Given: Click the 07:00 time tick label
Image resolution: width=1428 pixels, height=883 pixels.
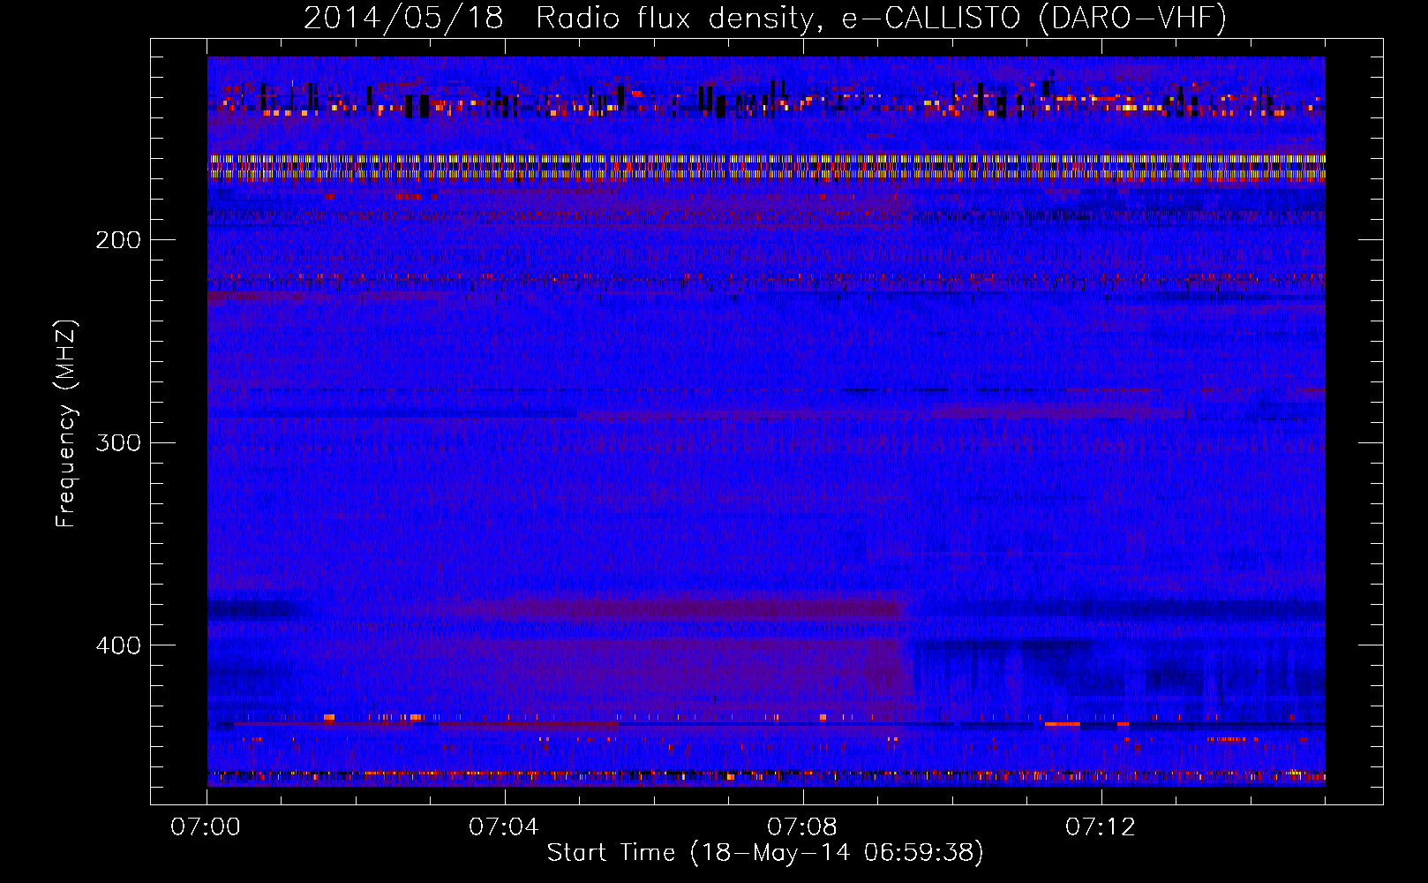Looking at the screenshot, I should pyautogui.click(x=206, y=827).
